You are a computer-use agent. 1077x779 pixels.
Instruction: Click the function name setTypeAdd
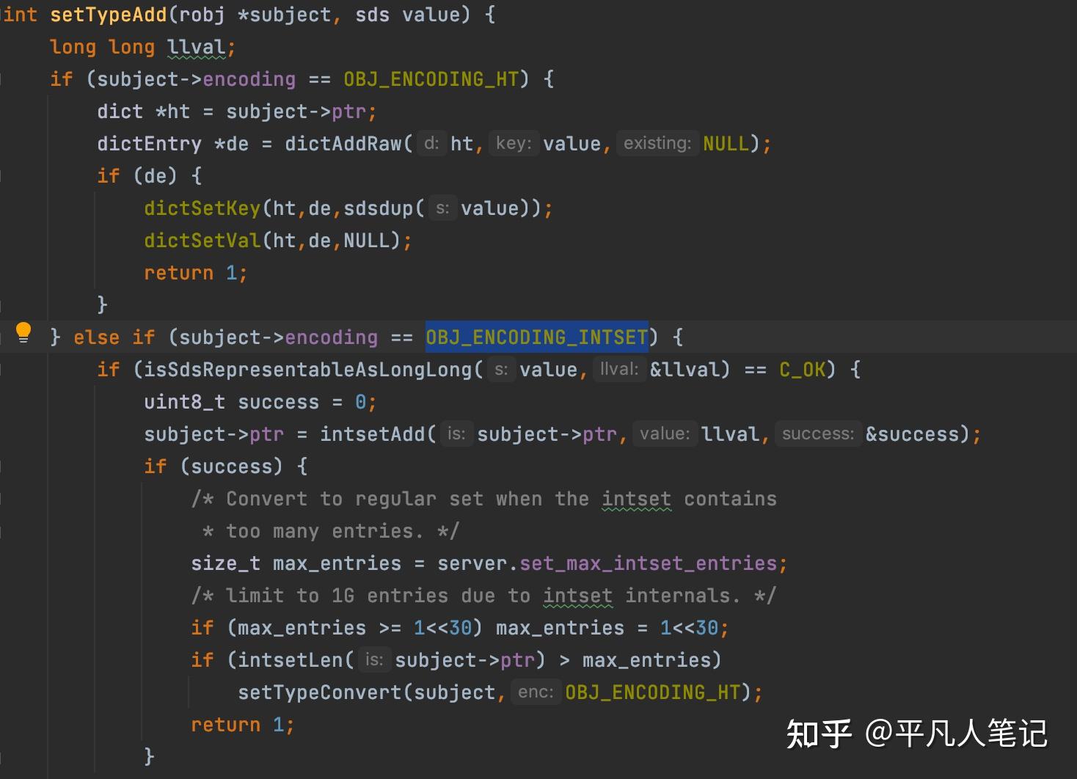pos(108,15)
